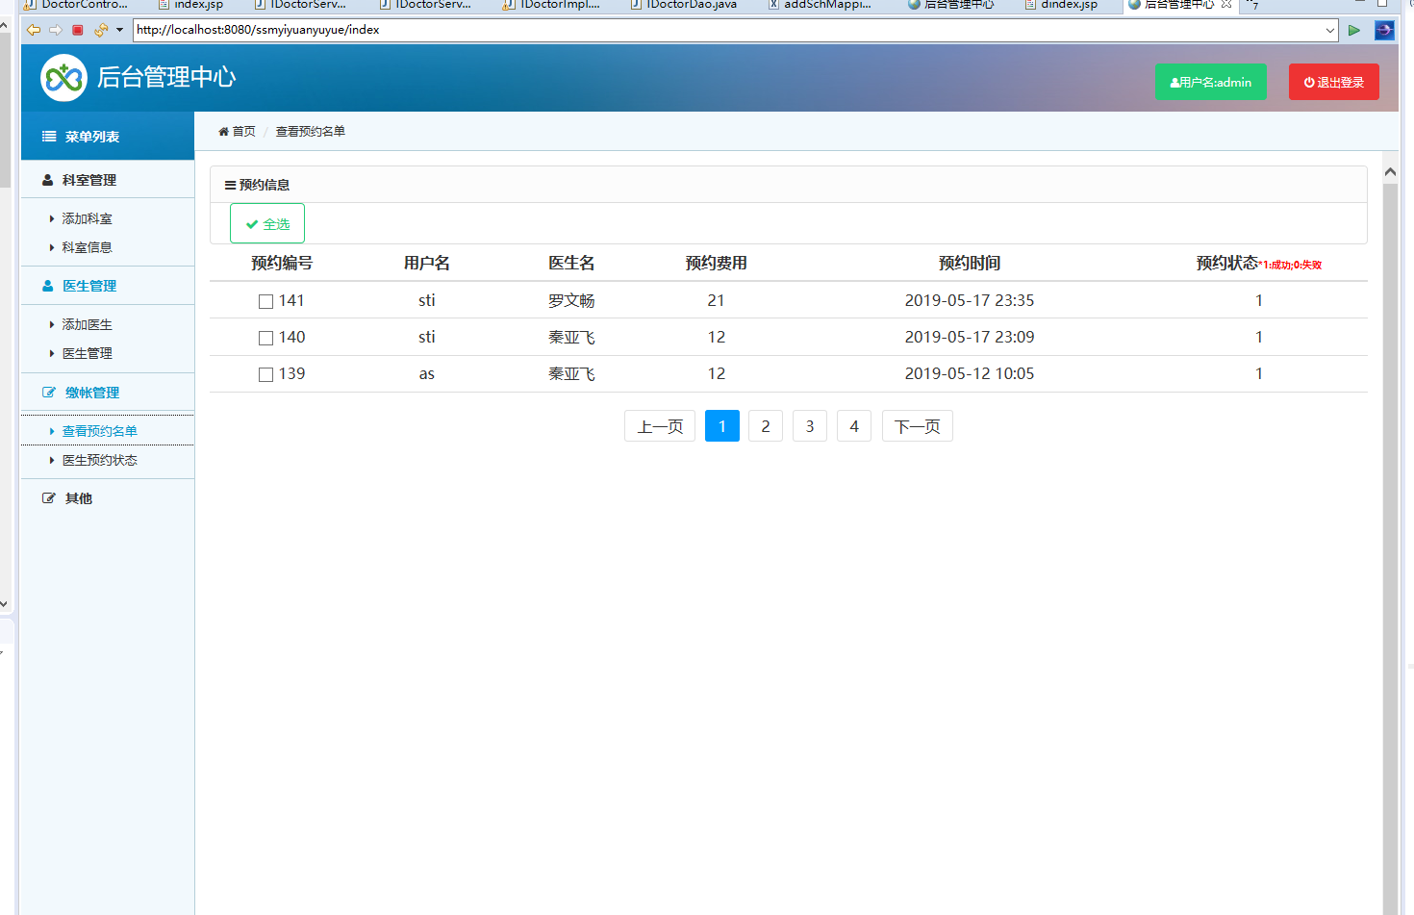1414x915 pixels.
Task: Tick the checkbox for appointment 140
Action: click(266, 339)
